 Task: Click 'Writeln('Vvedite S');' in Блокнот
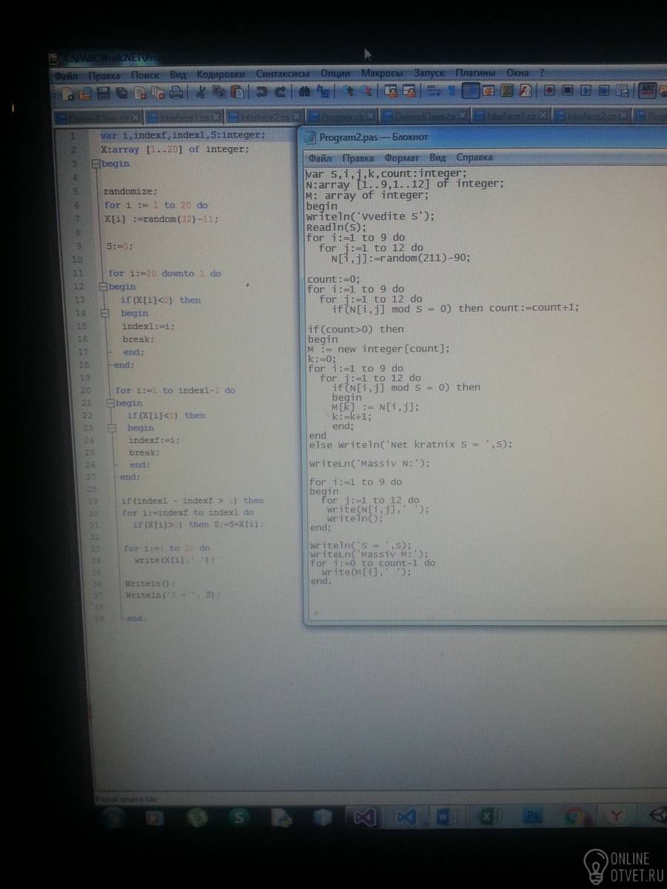click(x=371, y=217)
